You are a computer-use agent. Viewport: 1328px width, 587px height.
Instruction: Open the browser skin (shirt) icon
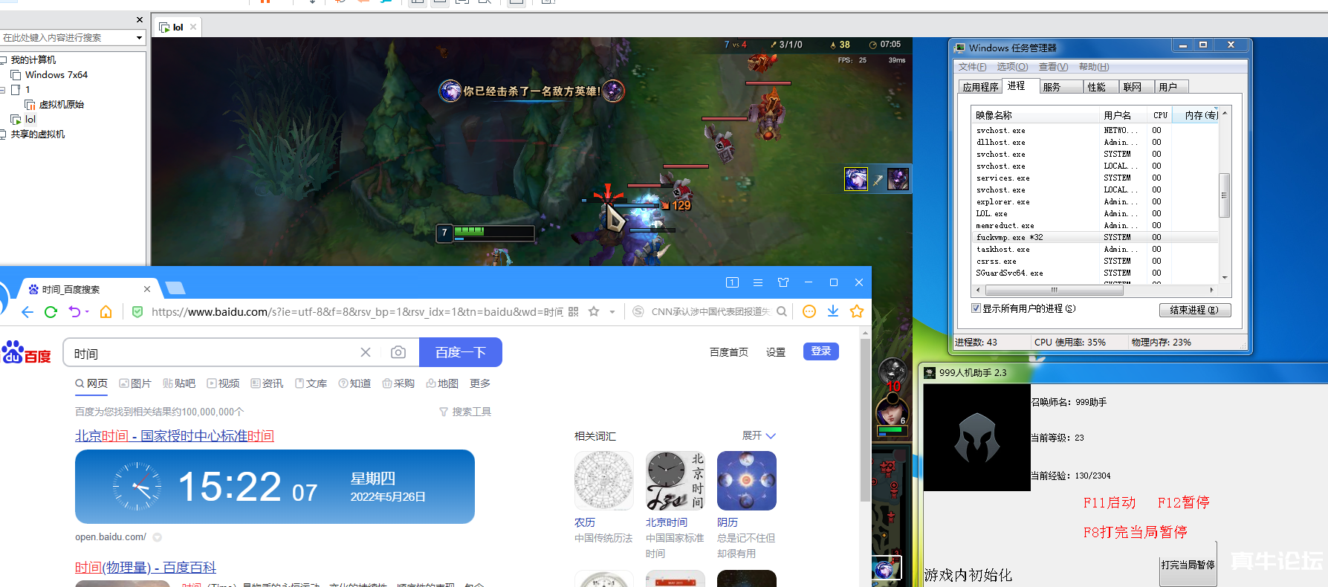click(x=783, y=282)
